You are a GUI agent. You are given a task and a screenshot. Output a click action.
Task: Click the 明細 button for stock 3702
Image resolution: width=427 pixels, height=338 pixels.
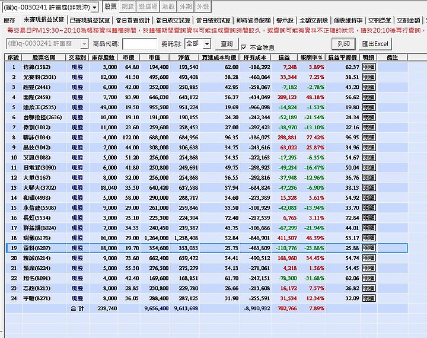coord(369,187)
